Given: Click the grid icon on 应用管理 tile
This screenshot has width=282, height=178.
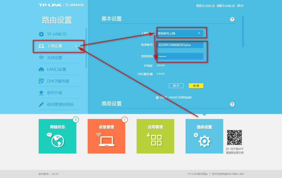Looking at the screenshot, I should tap(156, 140).
